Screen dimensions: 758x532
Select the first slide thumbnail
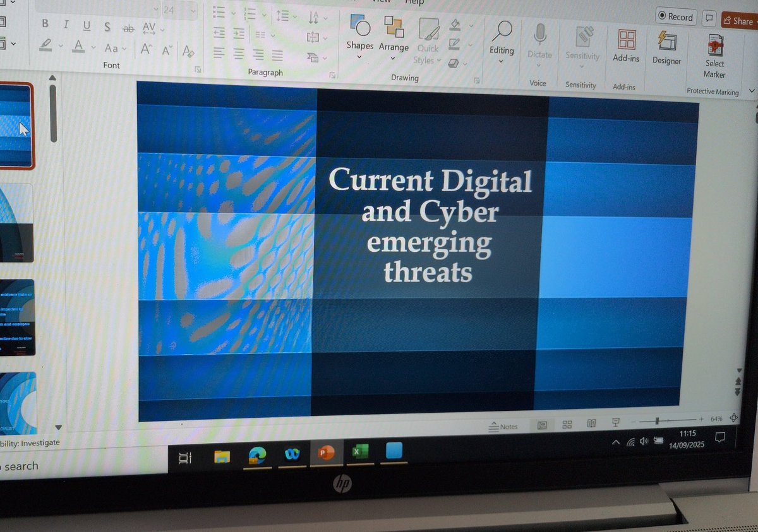16,126
